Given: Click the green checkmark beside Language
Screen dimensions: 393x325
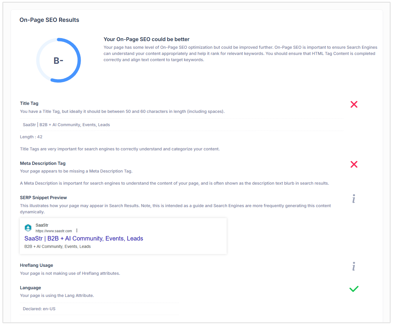Looking at the screenshot, I should pyautogui.click(x=354, y=289).
